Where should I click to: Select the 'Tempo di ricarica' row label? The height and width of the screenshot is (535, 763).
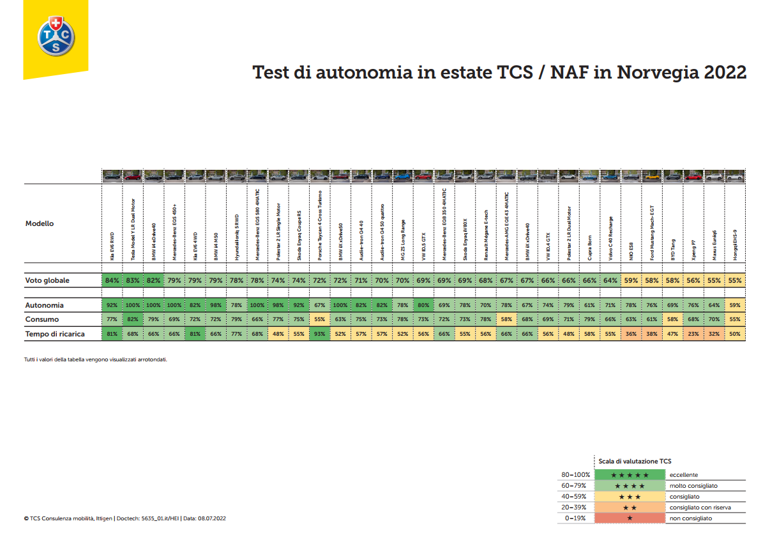(55, 334)
